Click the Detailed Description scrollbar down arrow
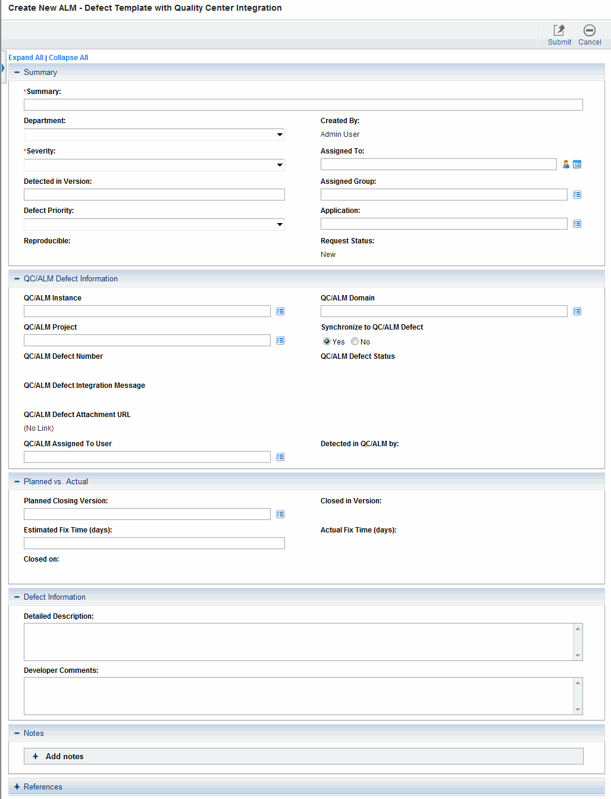611x799 pixels. click(x=577, y=656)
